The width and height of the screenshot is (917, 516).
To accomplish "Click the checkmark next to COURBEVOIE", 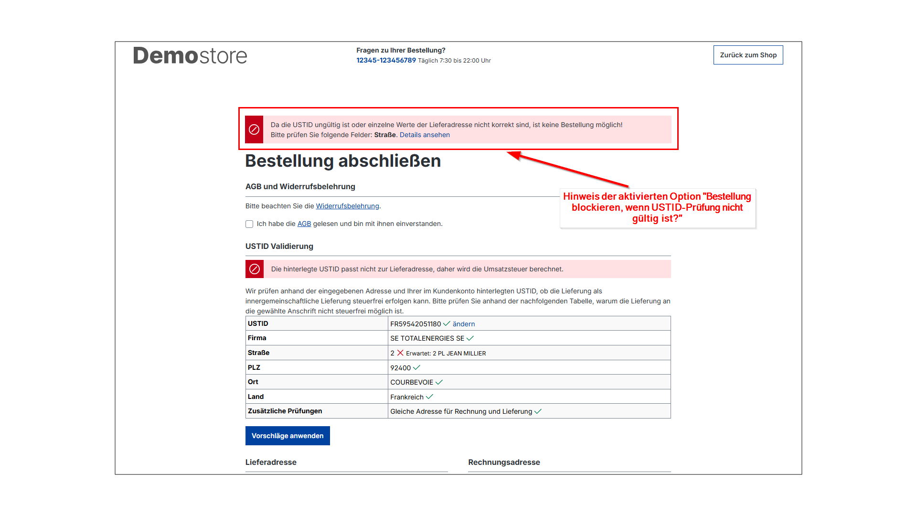I will pyautogui.click(x=439, y=382).
